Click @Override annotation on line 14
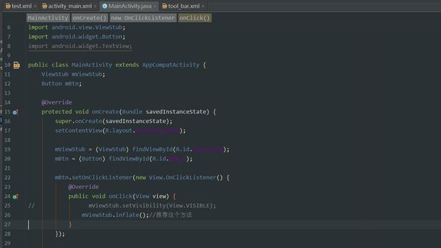The image size is (441, 248). pyautogui.click(x=57, y=102)
